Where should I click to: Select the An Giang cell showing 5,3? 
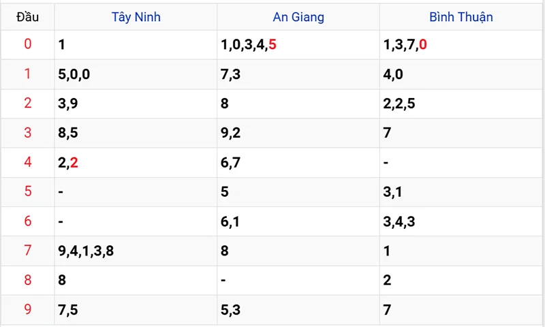[x=231, y=310]
